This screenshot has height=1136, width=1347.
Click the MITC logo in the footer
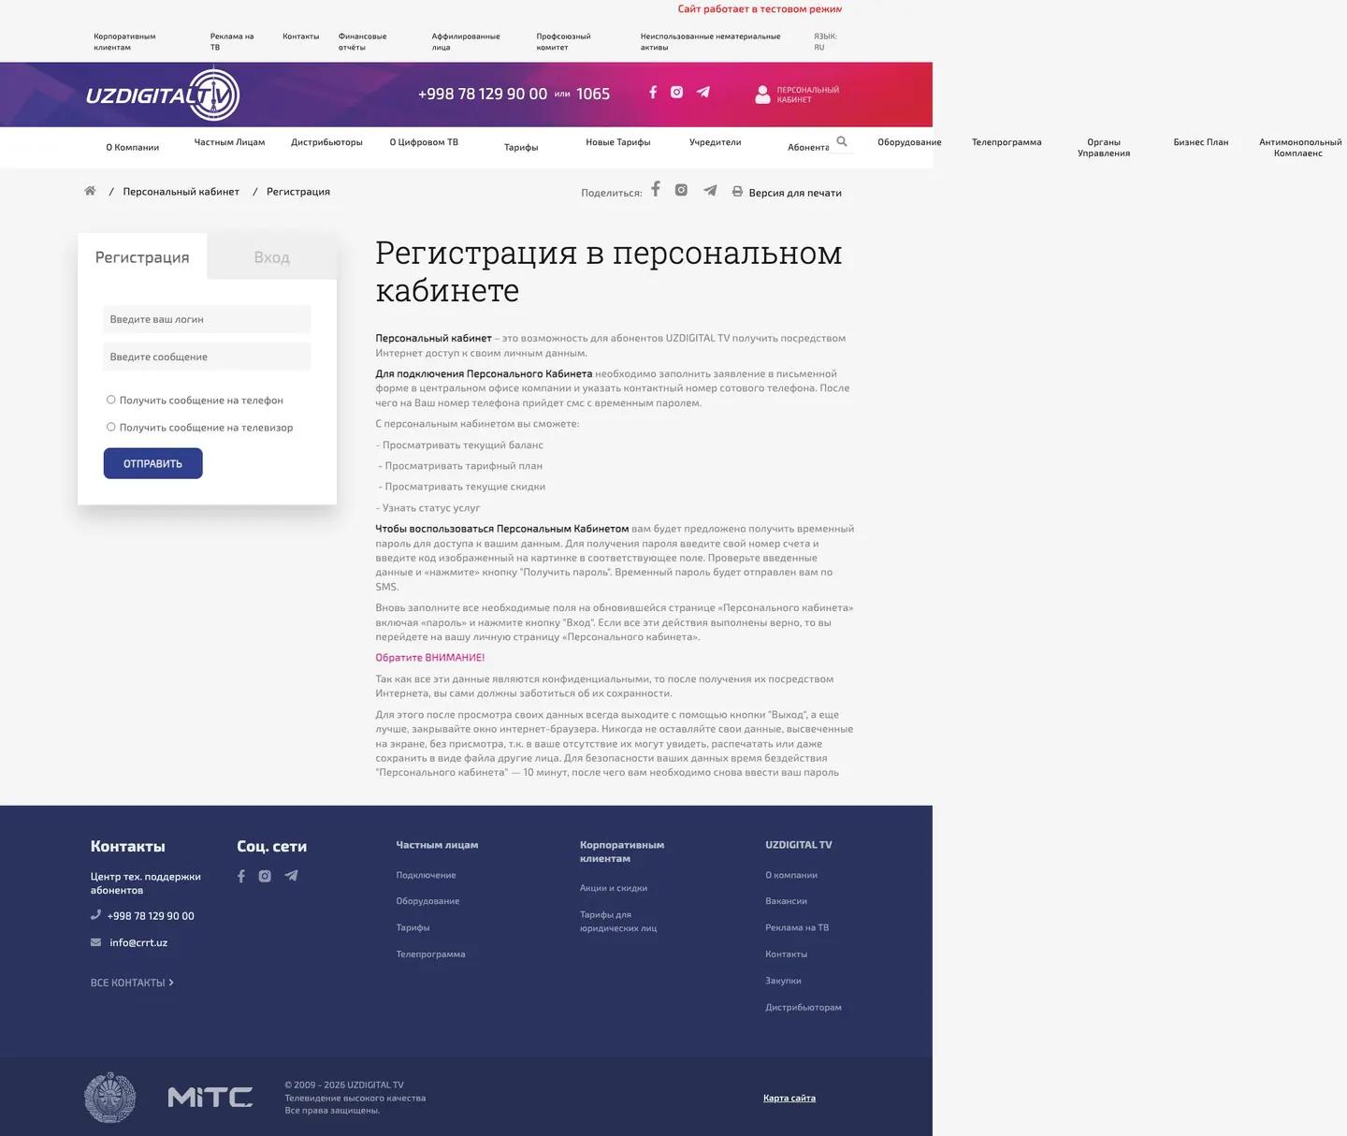(x=210, y=1097)
